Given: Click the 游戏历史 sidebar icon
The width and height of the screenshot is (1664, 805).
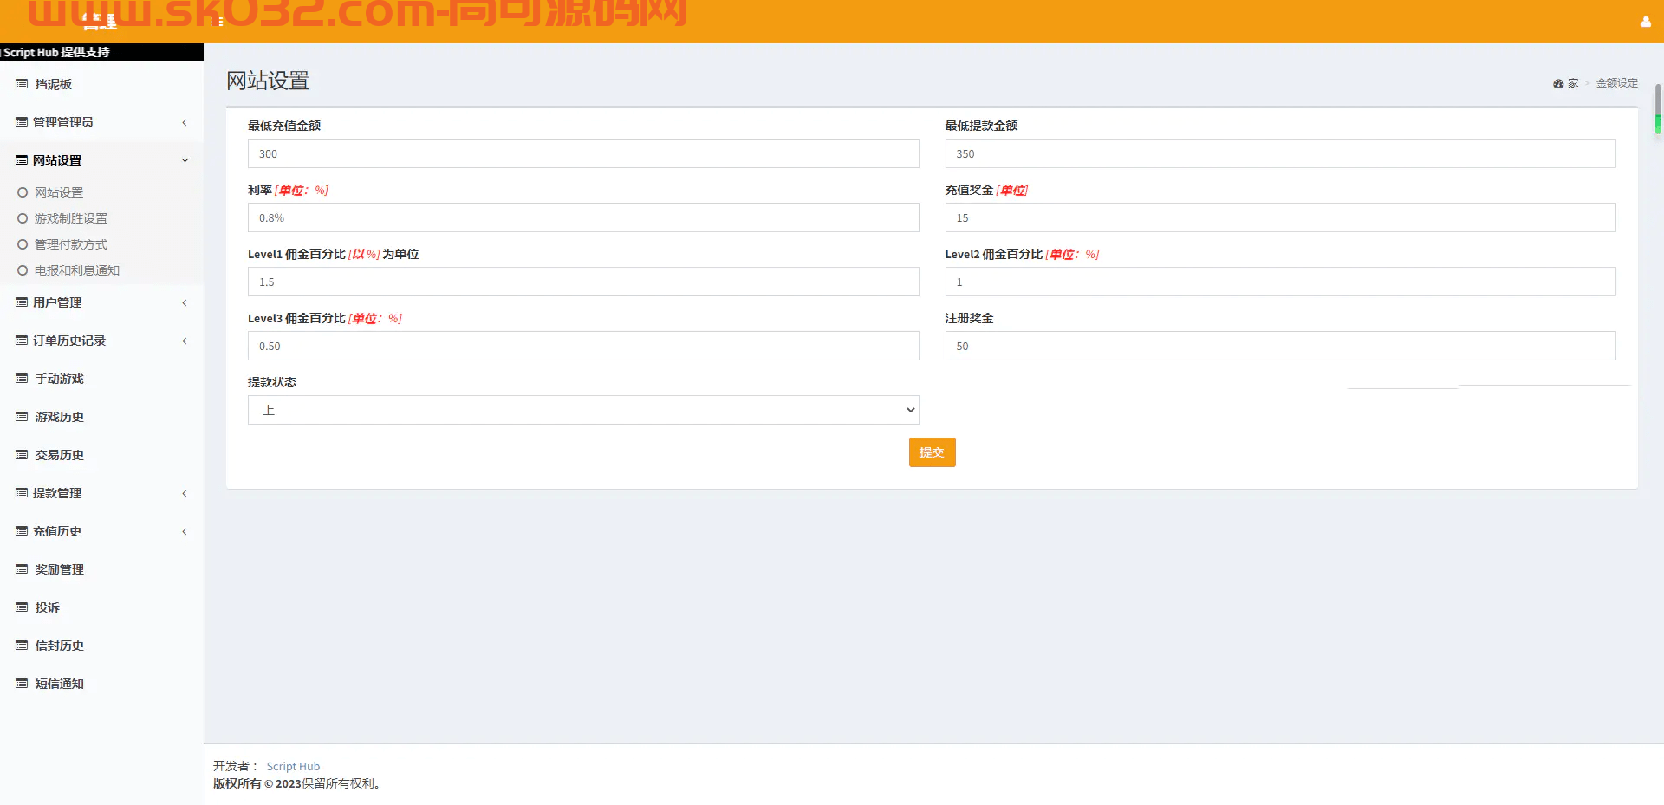Looking at the screenshot, I should coord(22,417).
